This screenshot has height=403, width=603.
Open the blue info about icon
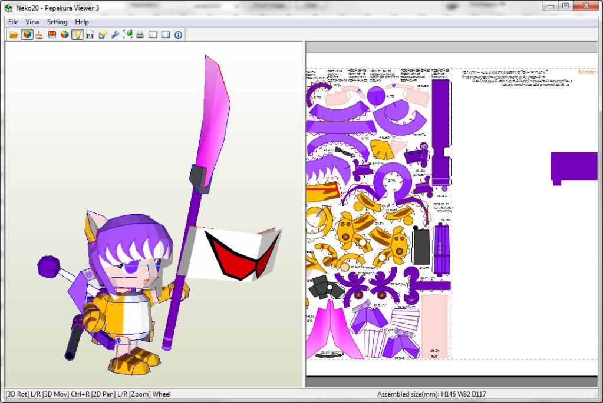click(x=178, y=35)
